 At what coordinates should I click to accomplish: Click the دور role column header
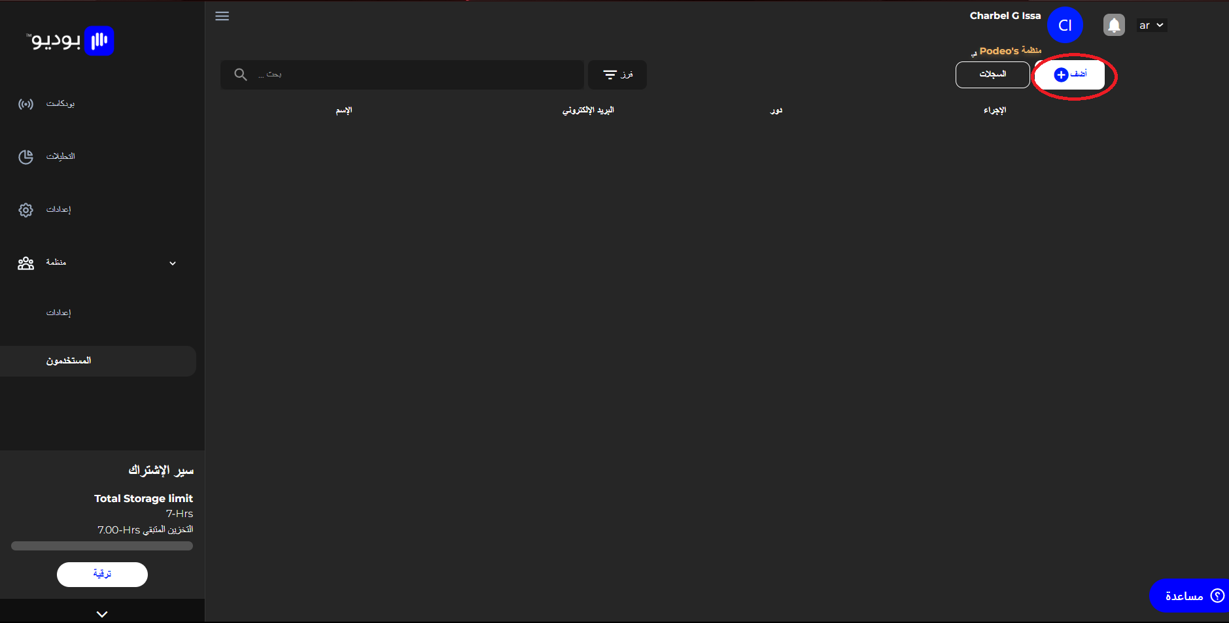click(x=776, y=110)
